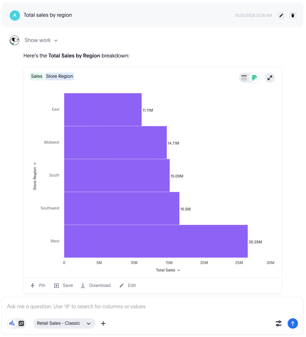Expand the Show work section
The width and height of the screenshot is (306, 337).
tap(41, 40)
